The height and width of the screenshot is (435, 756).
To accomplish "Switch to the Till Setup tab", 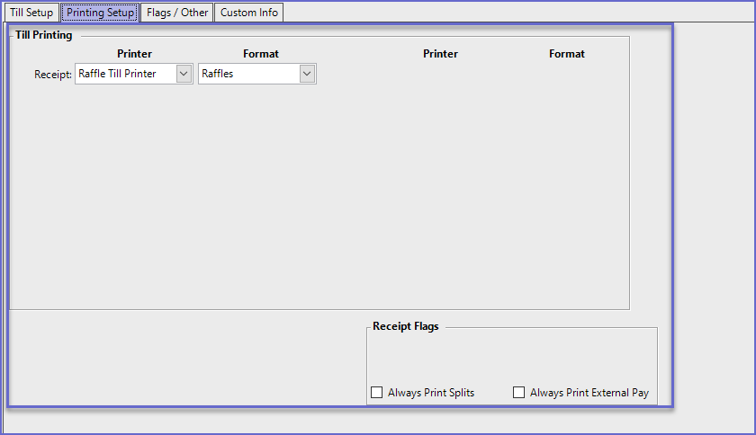I will click(x=31, y=13).
